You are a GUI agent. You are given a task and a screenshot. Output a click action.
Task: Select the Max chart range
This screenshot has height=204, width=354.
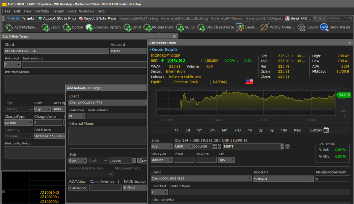coord(297,130)
